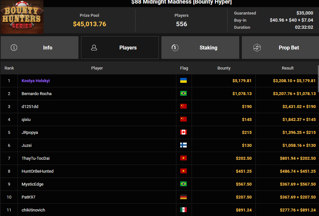The height and width of the screenshot is (216, 319).
Task: Click Brazil flag next to Bernardo Rocha
Action: [183, 93]
